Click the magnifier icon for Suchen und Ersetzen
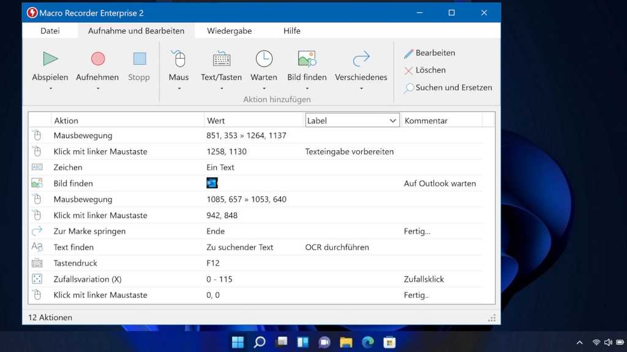This screenshot has height=352, width=627. [408, 88]
